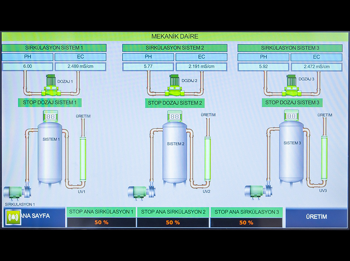The width and height of the screenshot is (350, 261).
Task: Click the Sirkülasyon 1 motor pump icon
Action: [17, 192]
